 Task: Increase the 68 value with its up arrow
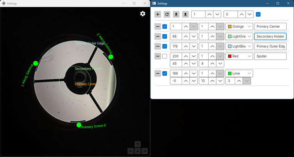(185, 36)
